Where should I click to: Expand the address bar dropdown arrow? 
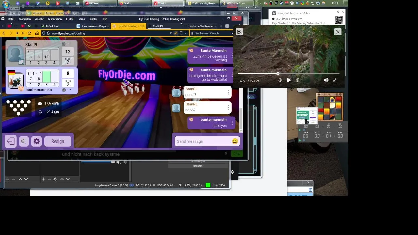click(186, 33)
